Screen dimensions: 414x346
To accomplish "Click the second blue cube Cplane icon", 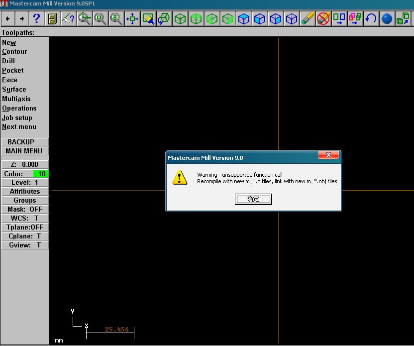I will [x=260, y=19].
